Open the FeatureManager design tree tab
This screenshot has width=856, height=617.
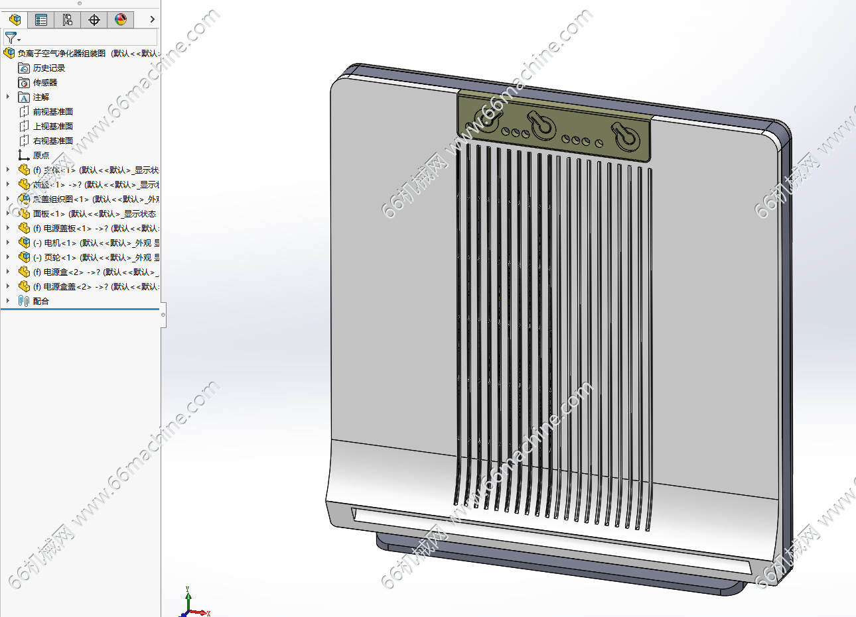click(x=15, y=20)
